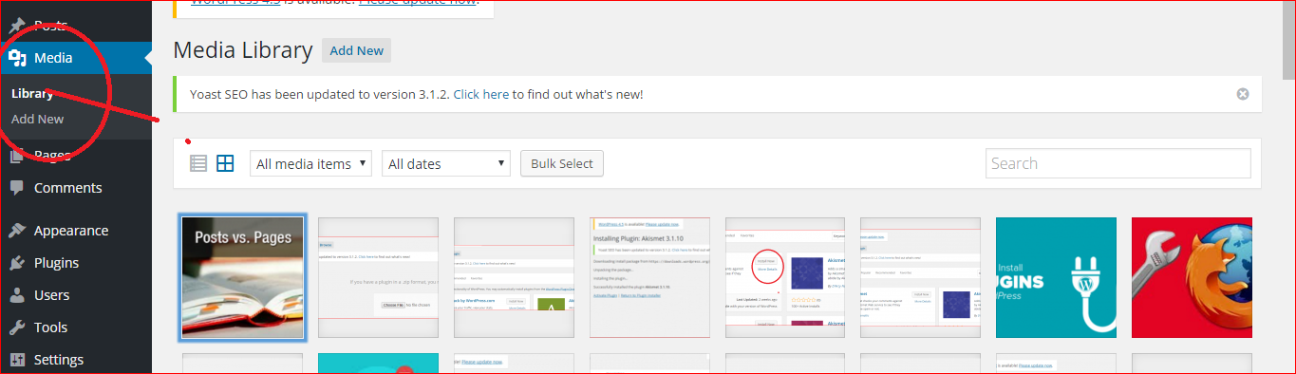Click the Settings sliders icon
The image size is (1296, 374).
tap(17, 360)
